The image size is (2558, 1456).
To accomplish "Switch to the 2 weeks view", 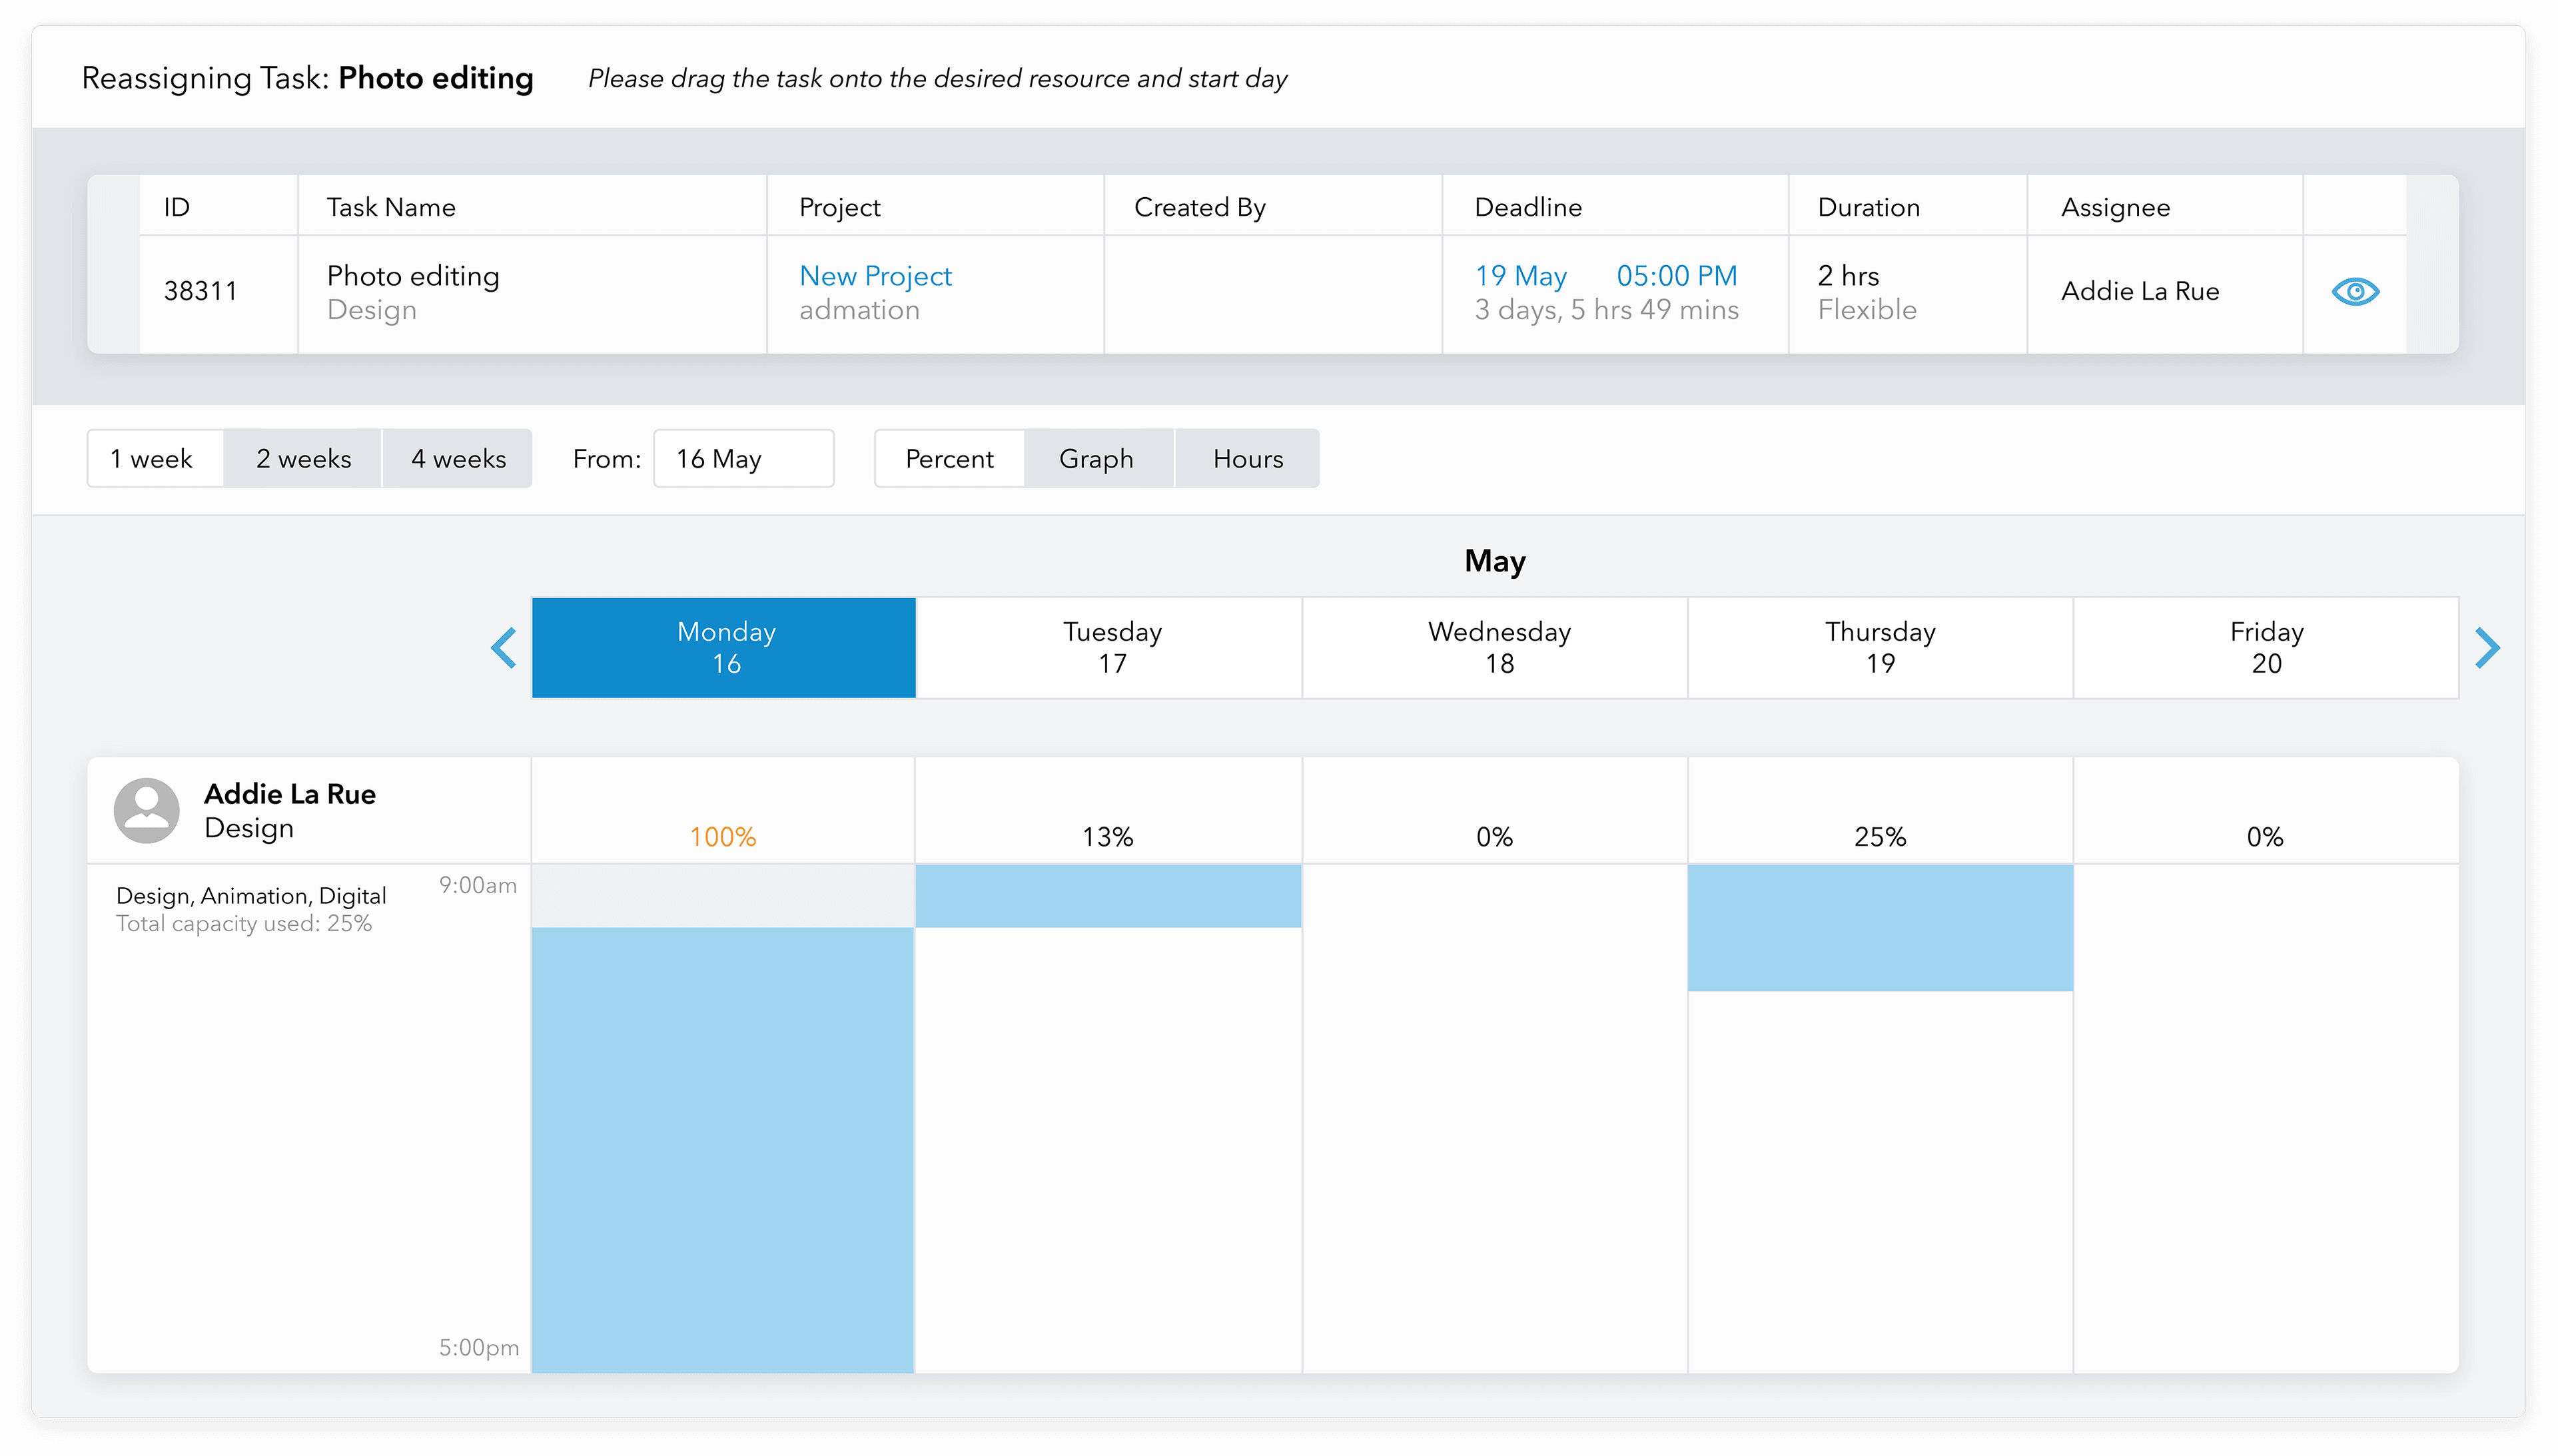I will click(303, 458).
